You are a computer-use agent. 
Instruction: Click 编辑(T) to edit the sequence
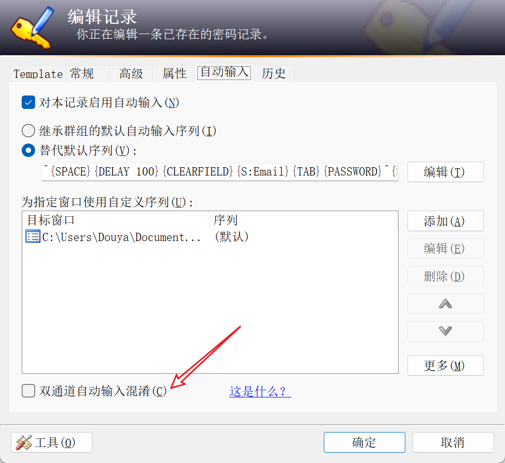point(446,172)
